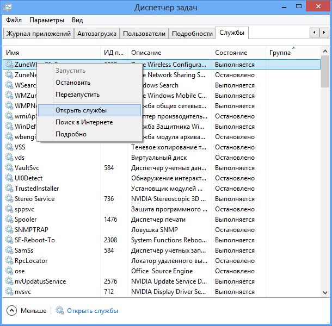Click the services gear icon at bottom
This screenshot has width=332, height=326.
pos(59,311)
